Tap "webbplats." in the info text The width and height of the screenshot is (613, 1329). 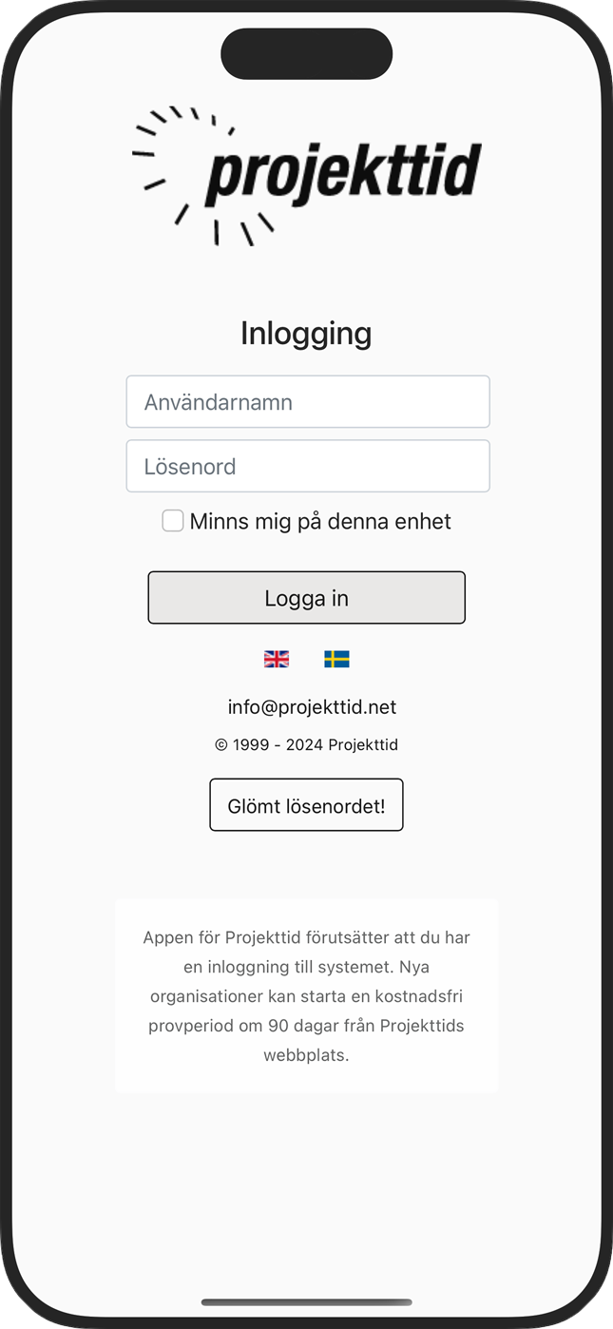[306, 1055]
